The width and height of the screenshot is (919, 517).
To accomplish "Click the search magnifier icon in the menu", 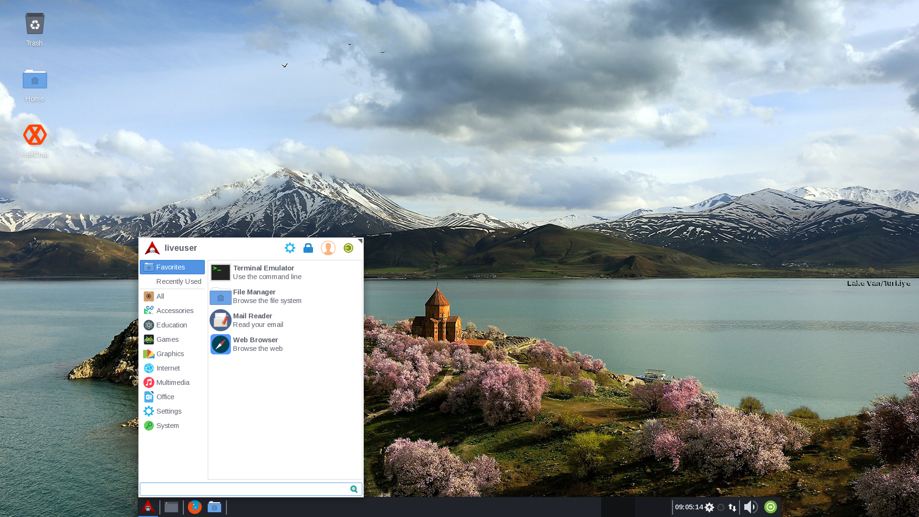I will (x=354, y=489).
